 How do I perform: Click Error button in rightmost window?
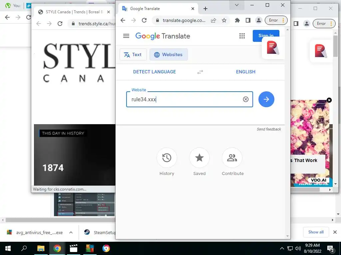tap(324, 24)
